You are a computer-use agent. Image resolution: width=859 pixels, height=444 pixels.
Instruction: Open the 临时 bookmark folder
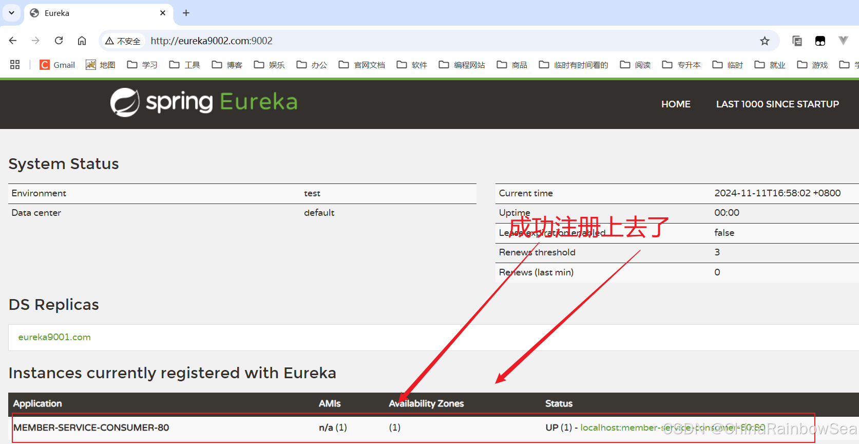[x=728, y=65]
